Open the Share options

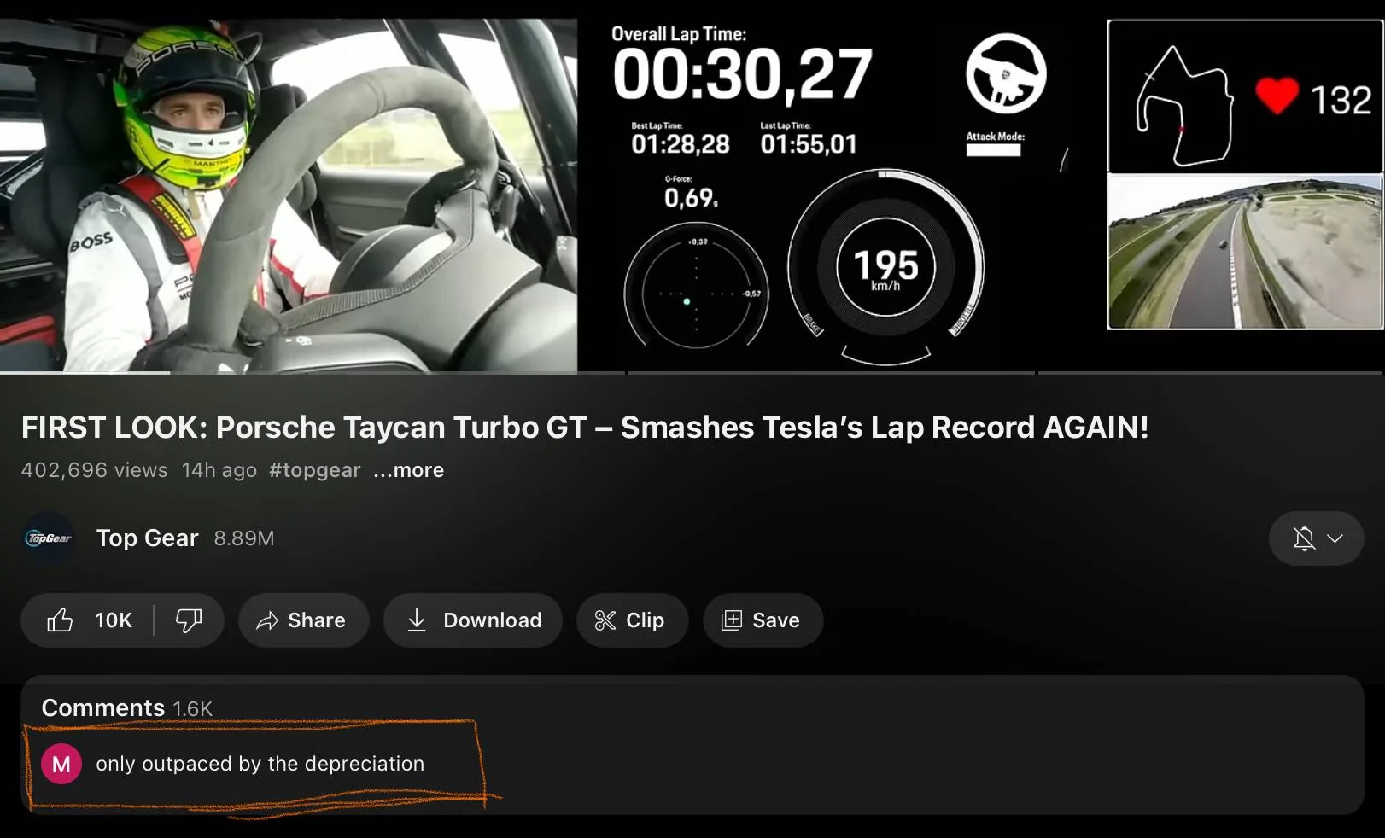tap(303, 620)
